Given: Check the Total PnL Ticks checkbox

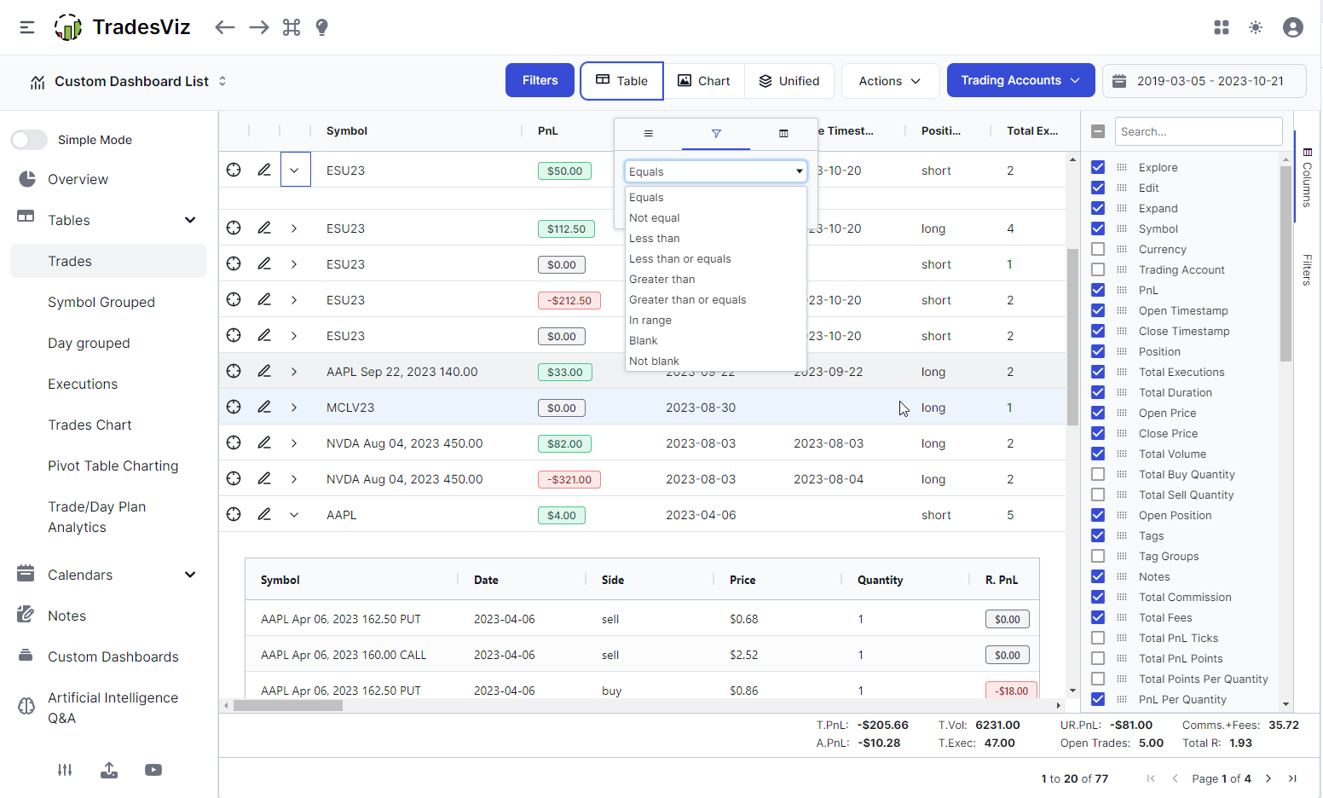Looking at the screenshot, I should [x=1098, y=638].
